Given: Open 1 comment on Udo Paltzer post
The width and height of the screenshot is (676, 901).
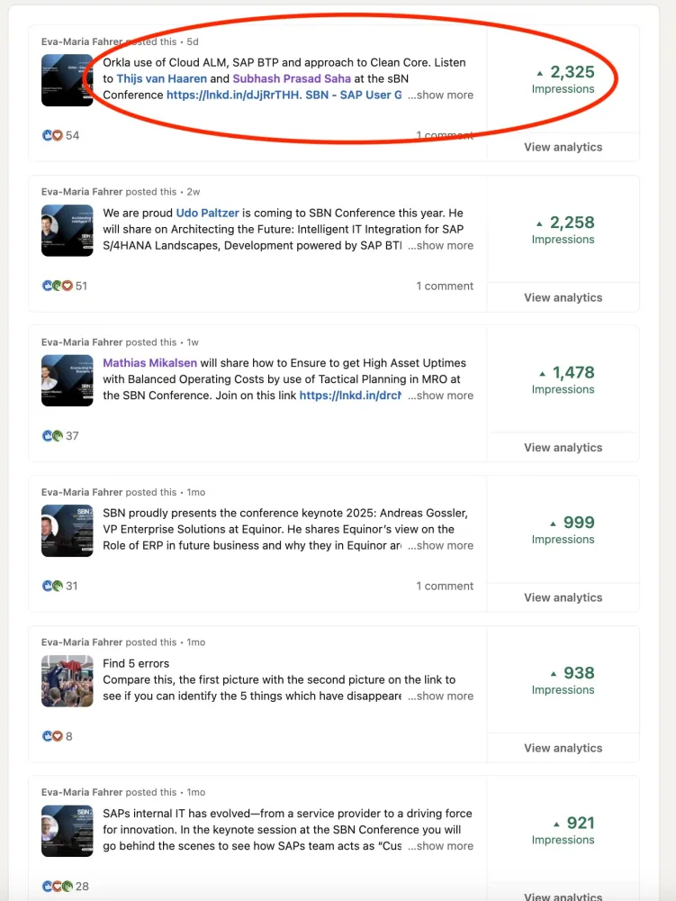Looking at the screenshot, I should tap(445, 286).
